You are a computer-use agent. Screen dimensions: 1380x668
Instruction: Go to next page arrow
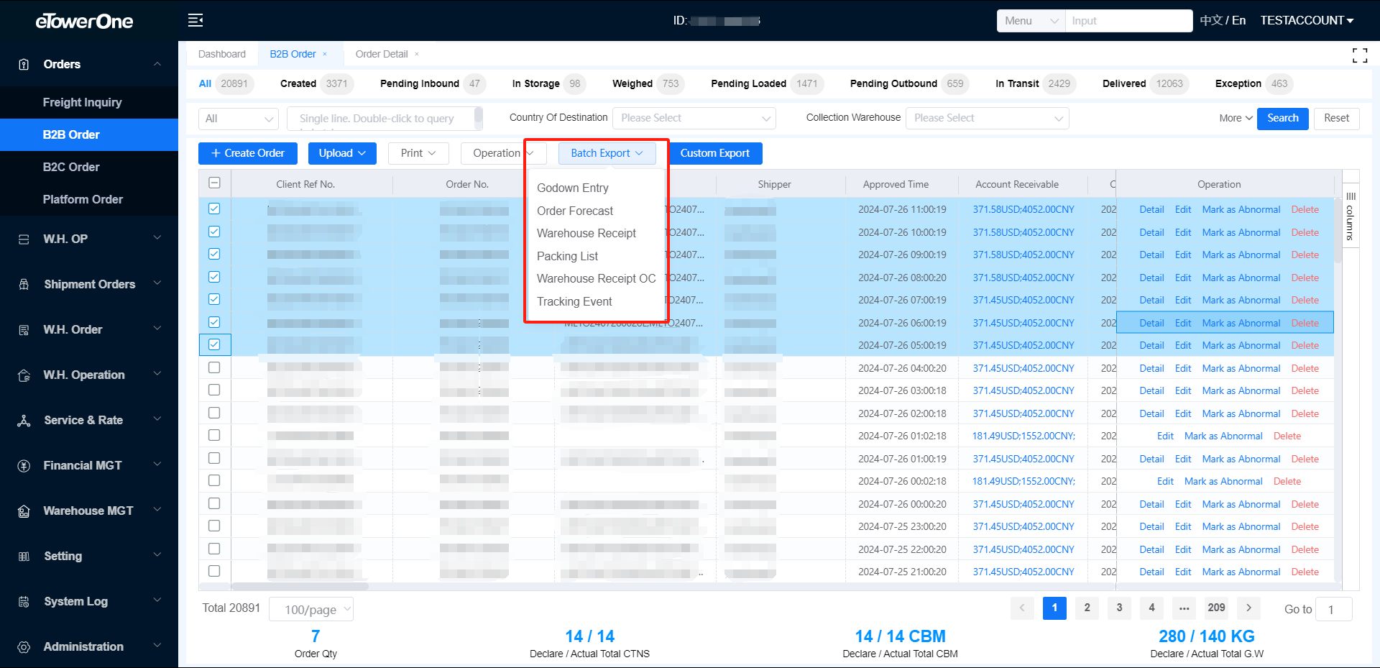[1248, 608]
